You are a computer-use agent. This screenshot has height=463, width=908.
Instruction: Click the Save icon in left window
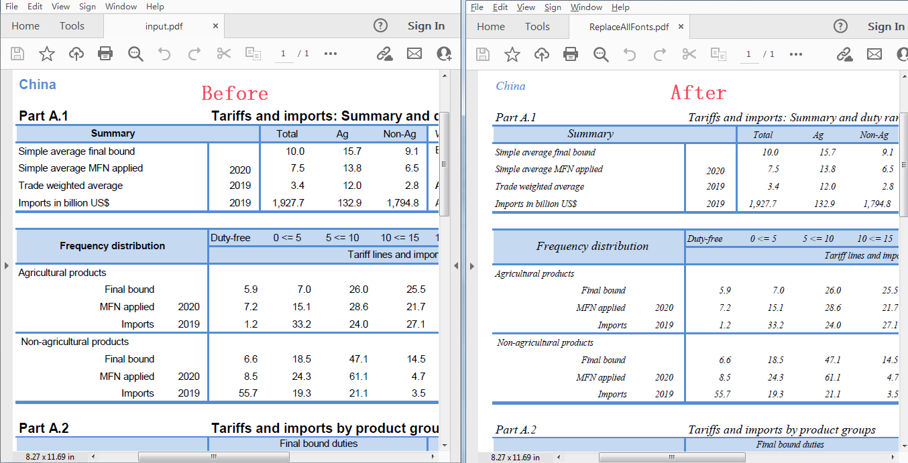17,54
